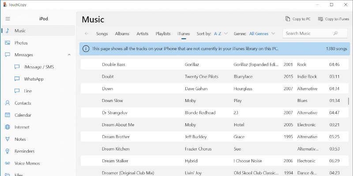Image resolution: width=353 pixels, height=176 pixels.
Task: Select the song Dream Kitchen
Action: (116, 149)
